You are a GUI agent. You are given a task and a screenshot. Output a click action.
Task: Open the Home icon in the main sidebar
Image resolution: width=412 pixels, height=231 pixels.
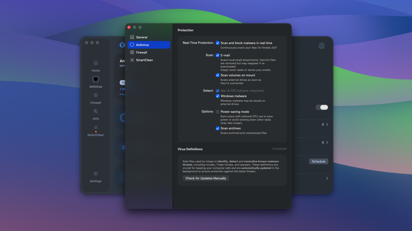coord(95,63)
